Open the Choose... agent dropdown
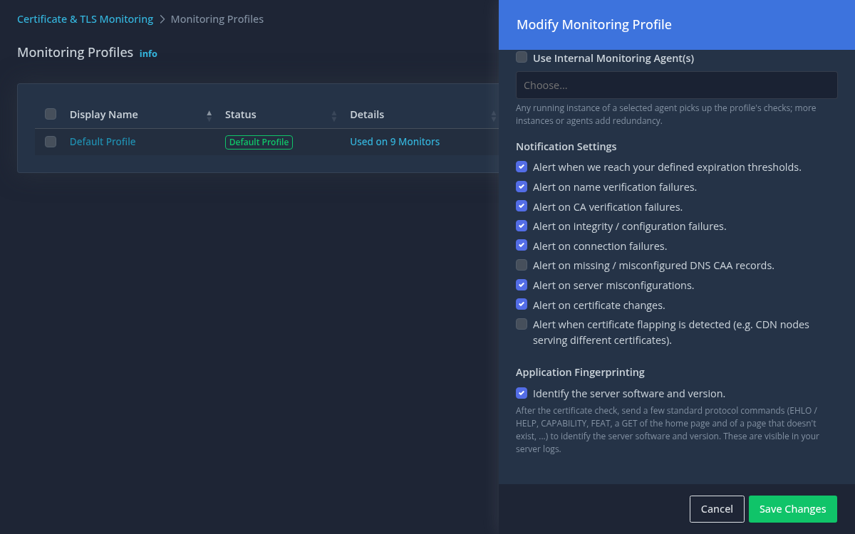The height and width of the screenshot is (534, 855). pos(676,85)
